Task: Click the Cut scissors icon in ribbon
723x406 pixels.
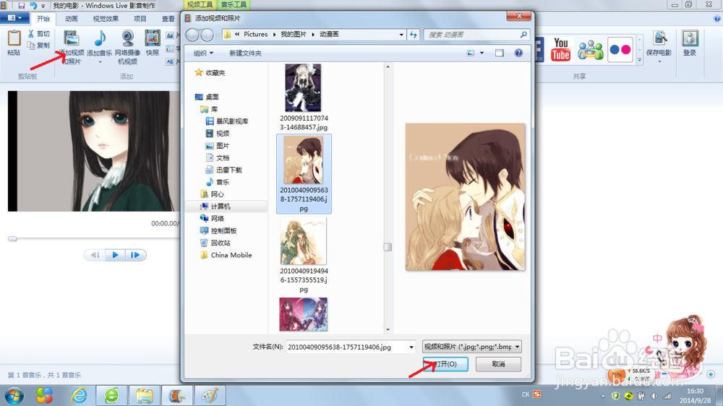Action: (31, 34)
